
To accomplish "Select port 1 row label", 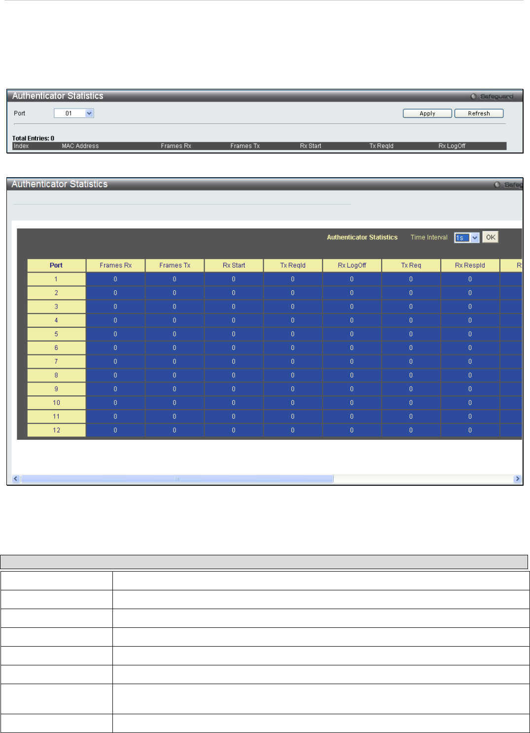I will point(56,279).
